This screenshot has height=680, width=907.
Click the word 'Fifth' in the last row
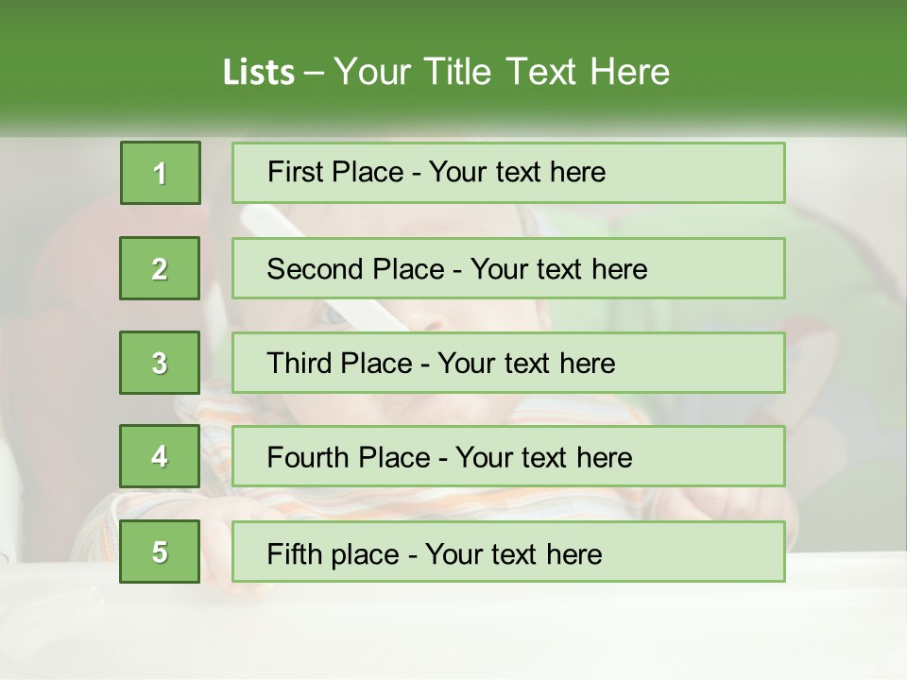pos(295,553)
